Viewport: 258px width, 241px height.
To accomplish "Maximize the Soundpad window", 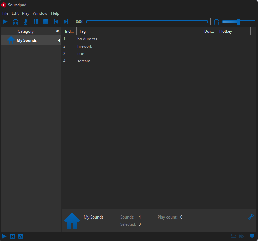I will tap(234, 5).
